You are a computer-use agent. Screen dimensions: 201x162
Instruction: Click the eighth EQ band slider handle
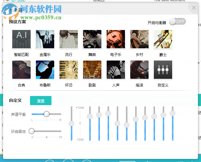point(154,116)
